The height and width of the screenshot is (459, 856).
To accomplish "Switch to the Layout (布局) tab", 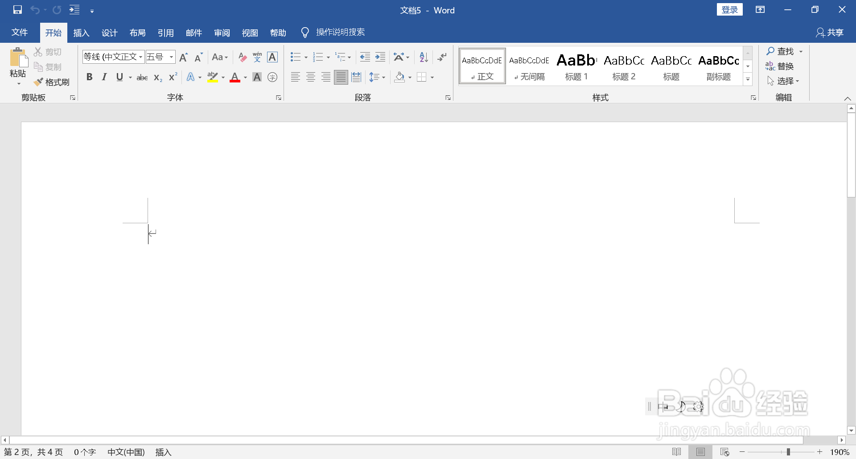I will click(x=137, y=33).
